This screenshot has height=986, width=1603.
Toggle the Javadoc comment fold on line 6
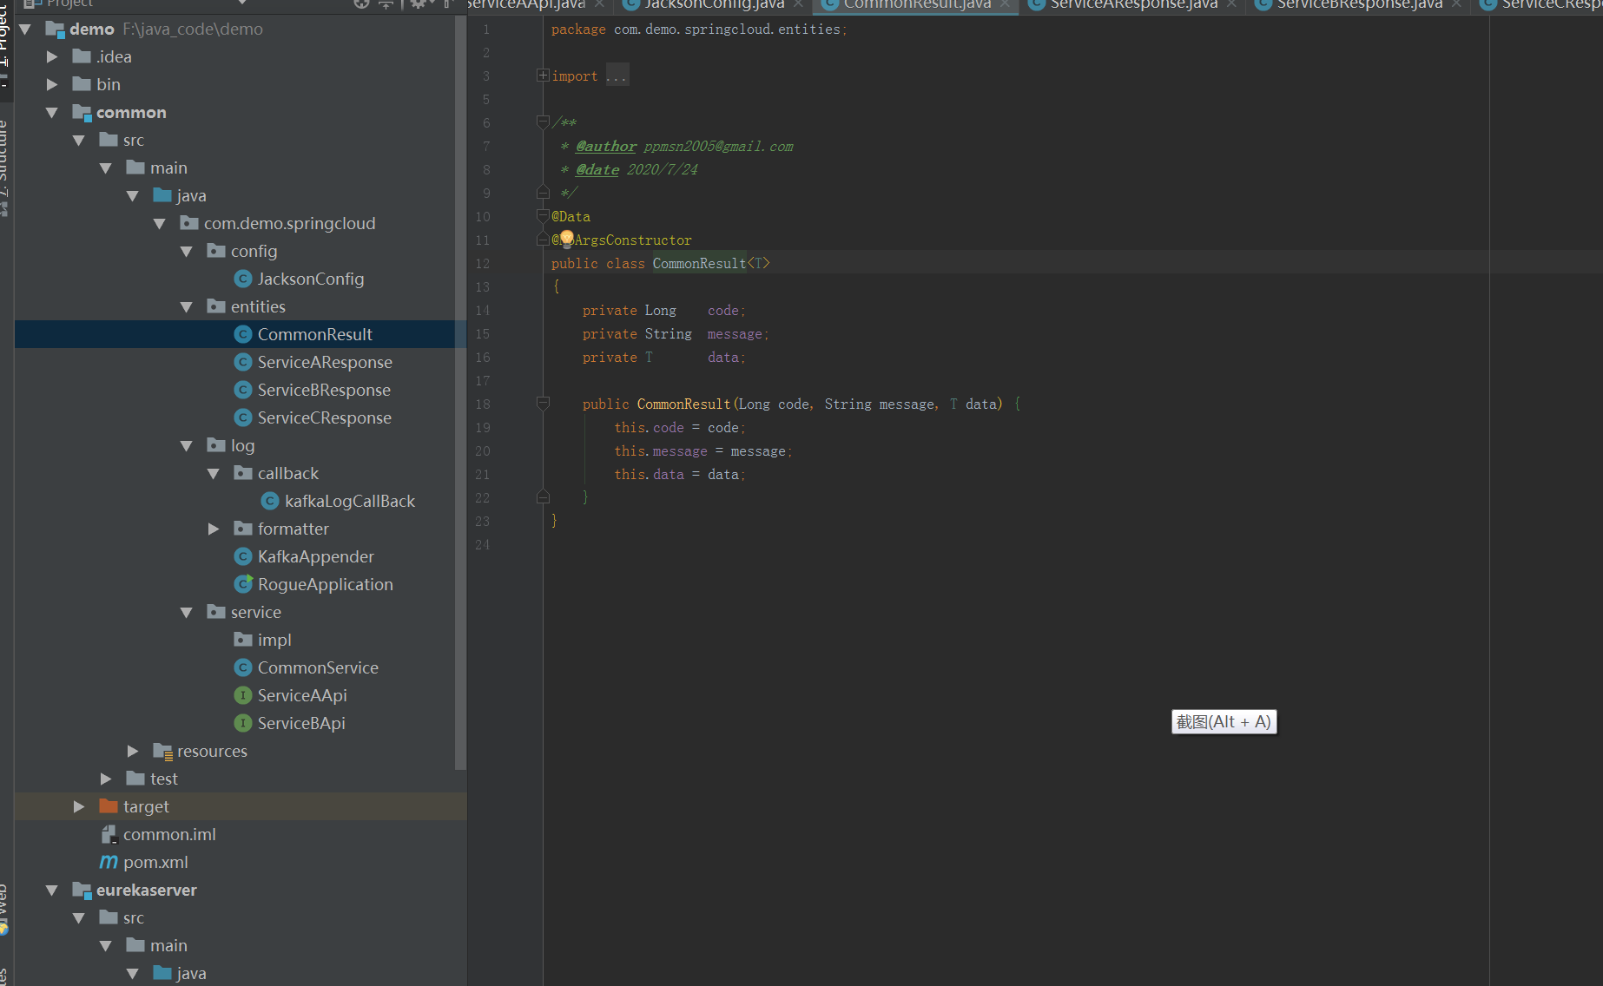pos(543,122)
